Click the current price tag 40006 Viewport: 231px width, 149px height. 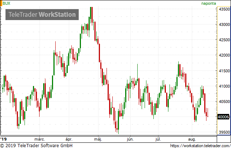223,117
